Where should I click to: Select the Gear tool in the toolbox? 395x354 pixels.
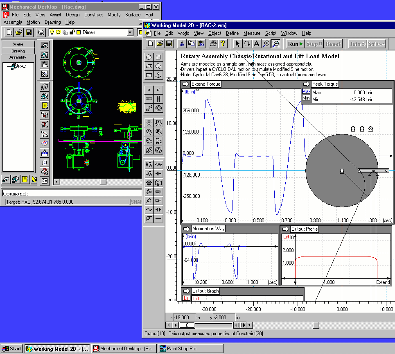pyautogui.click(x=149, y=183)
